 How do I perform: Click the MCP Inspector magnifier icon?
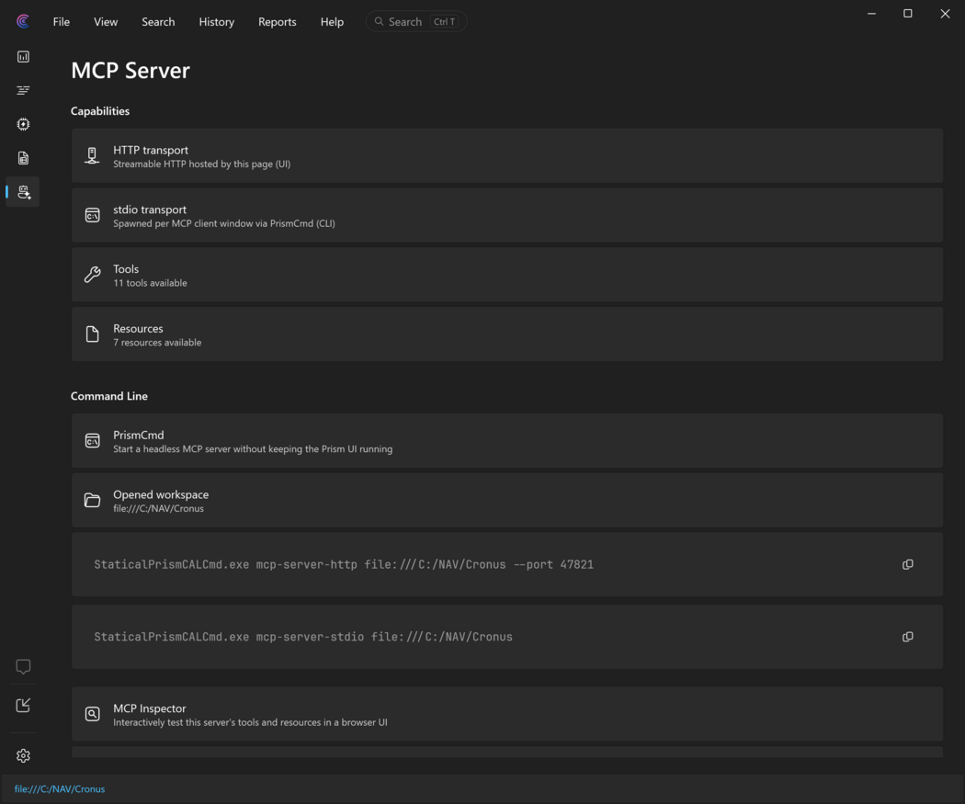(92, 714)
